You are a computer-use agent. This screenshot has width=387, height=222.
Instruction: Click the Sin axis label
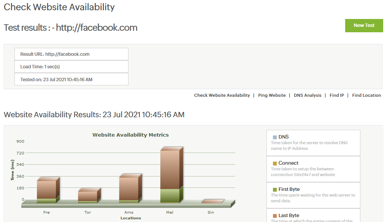coord(211,213)
